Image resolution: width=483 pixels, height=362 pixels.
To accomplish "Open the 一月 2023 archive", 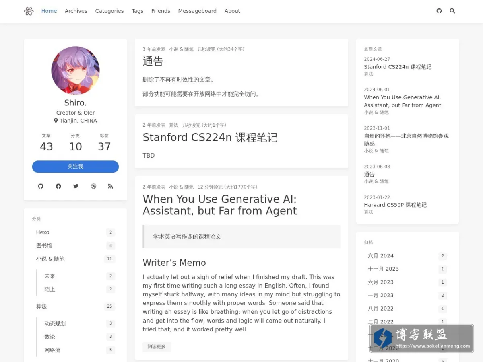I will [407, 296].
